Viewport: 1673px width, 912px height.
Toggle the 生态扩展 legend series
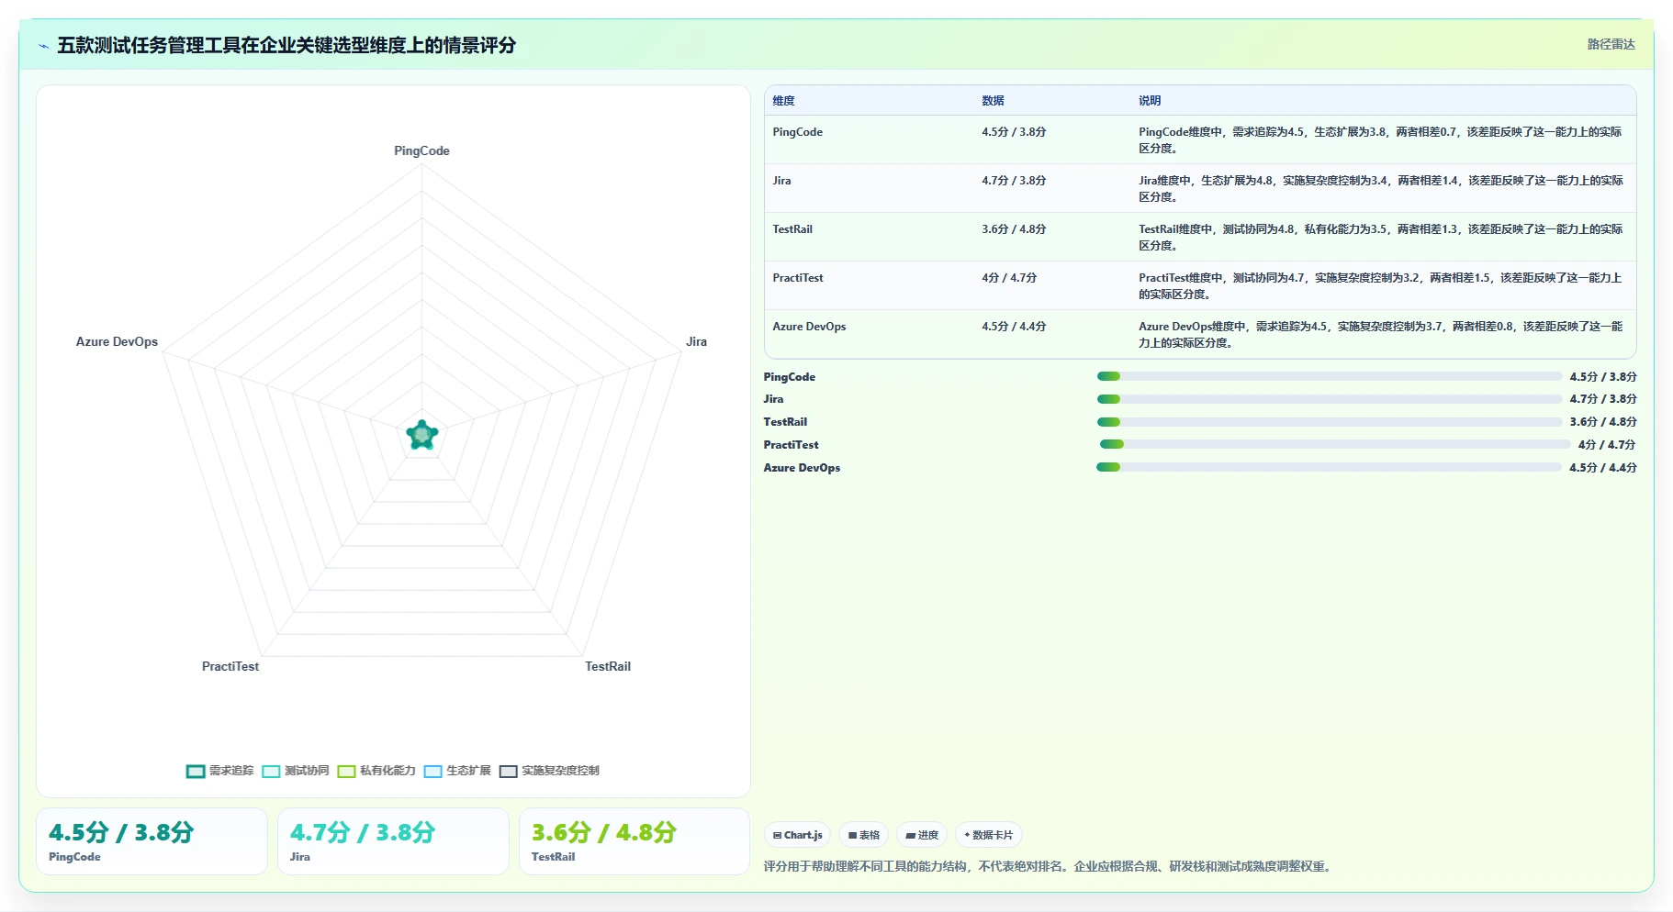pyautogui.click(x=457, y=771)
